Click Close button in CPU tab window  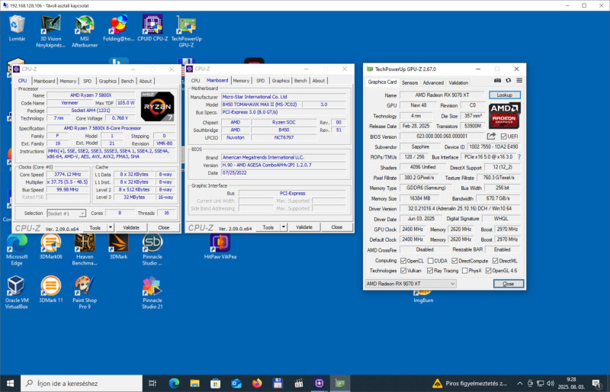click(x=163, y=227)
